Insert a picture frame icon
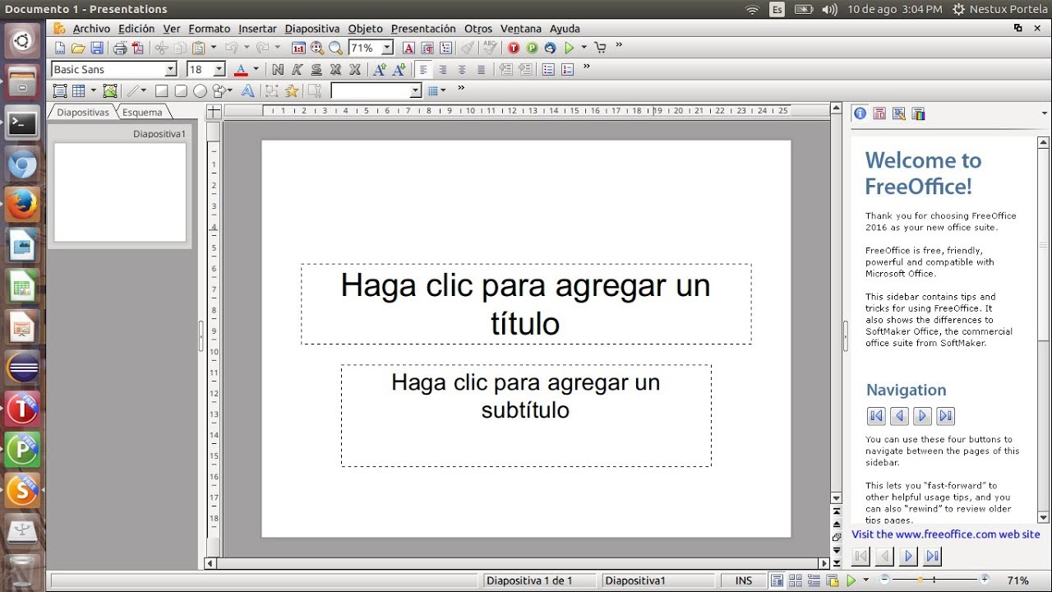 click(110, 90)
